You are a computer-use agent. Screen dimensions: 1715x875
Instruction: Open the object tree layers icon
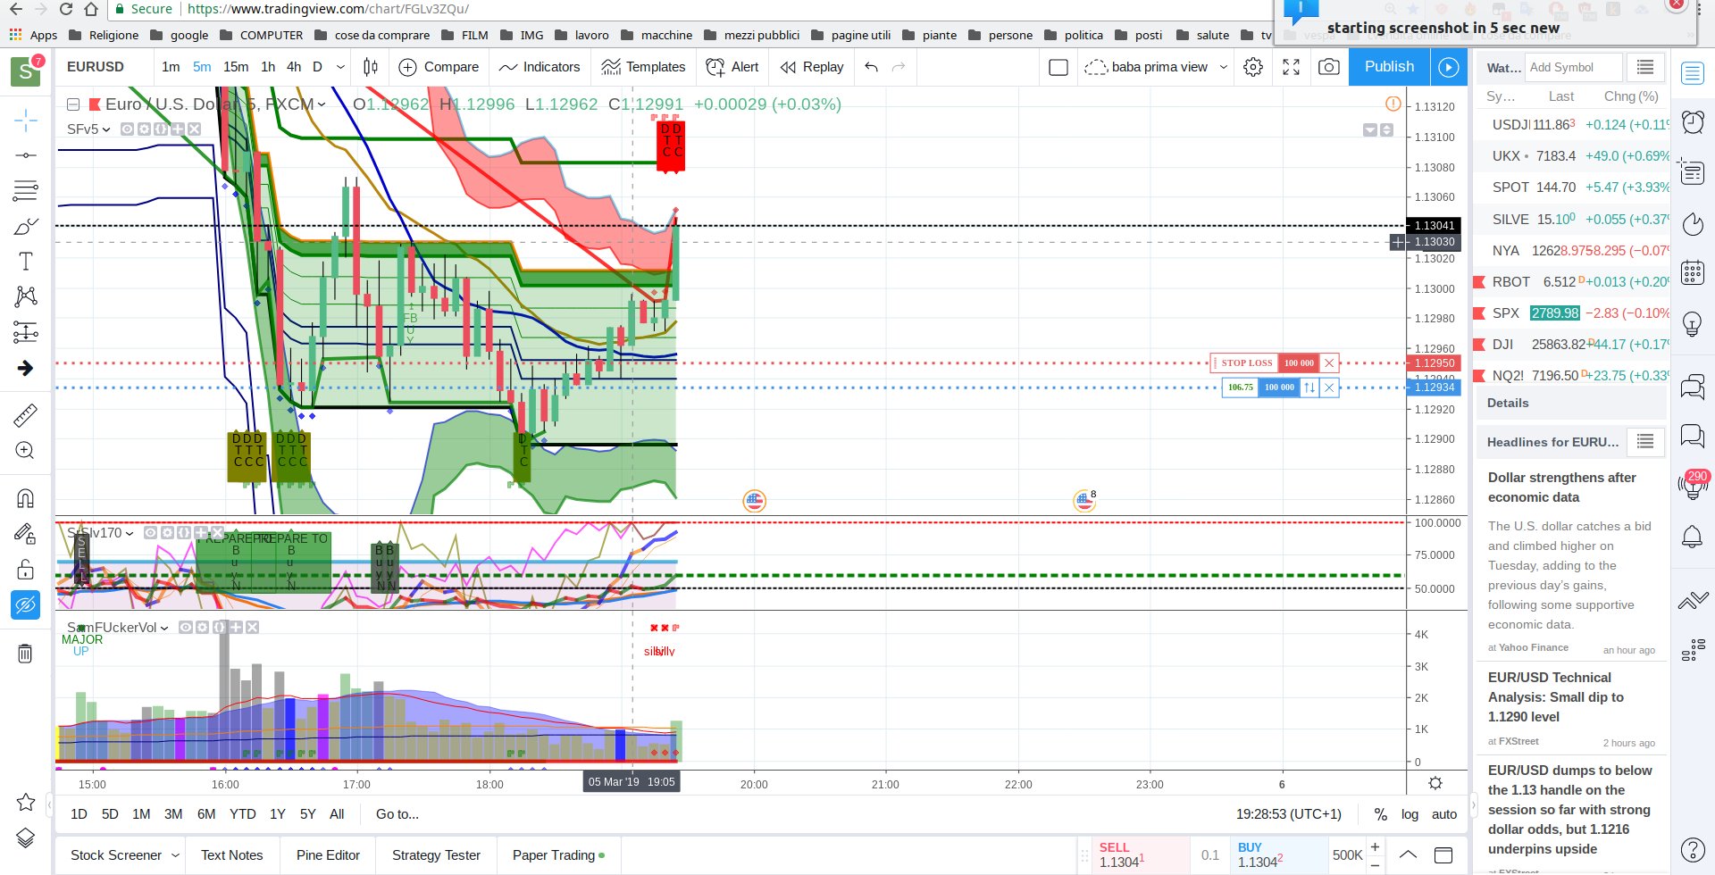click(26, 837)
